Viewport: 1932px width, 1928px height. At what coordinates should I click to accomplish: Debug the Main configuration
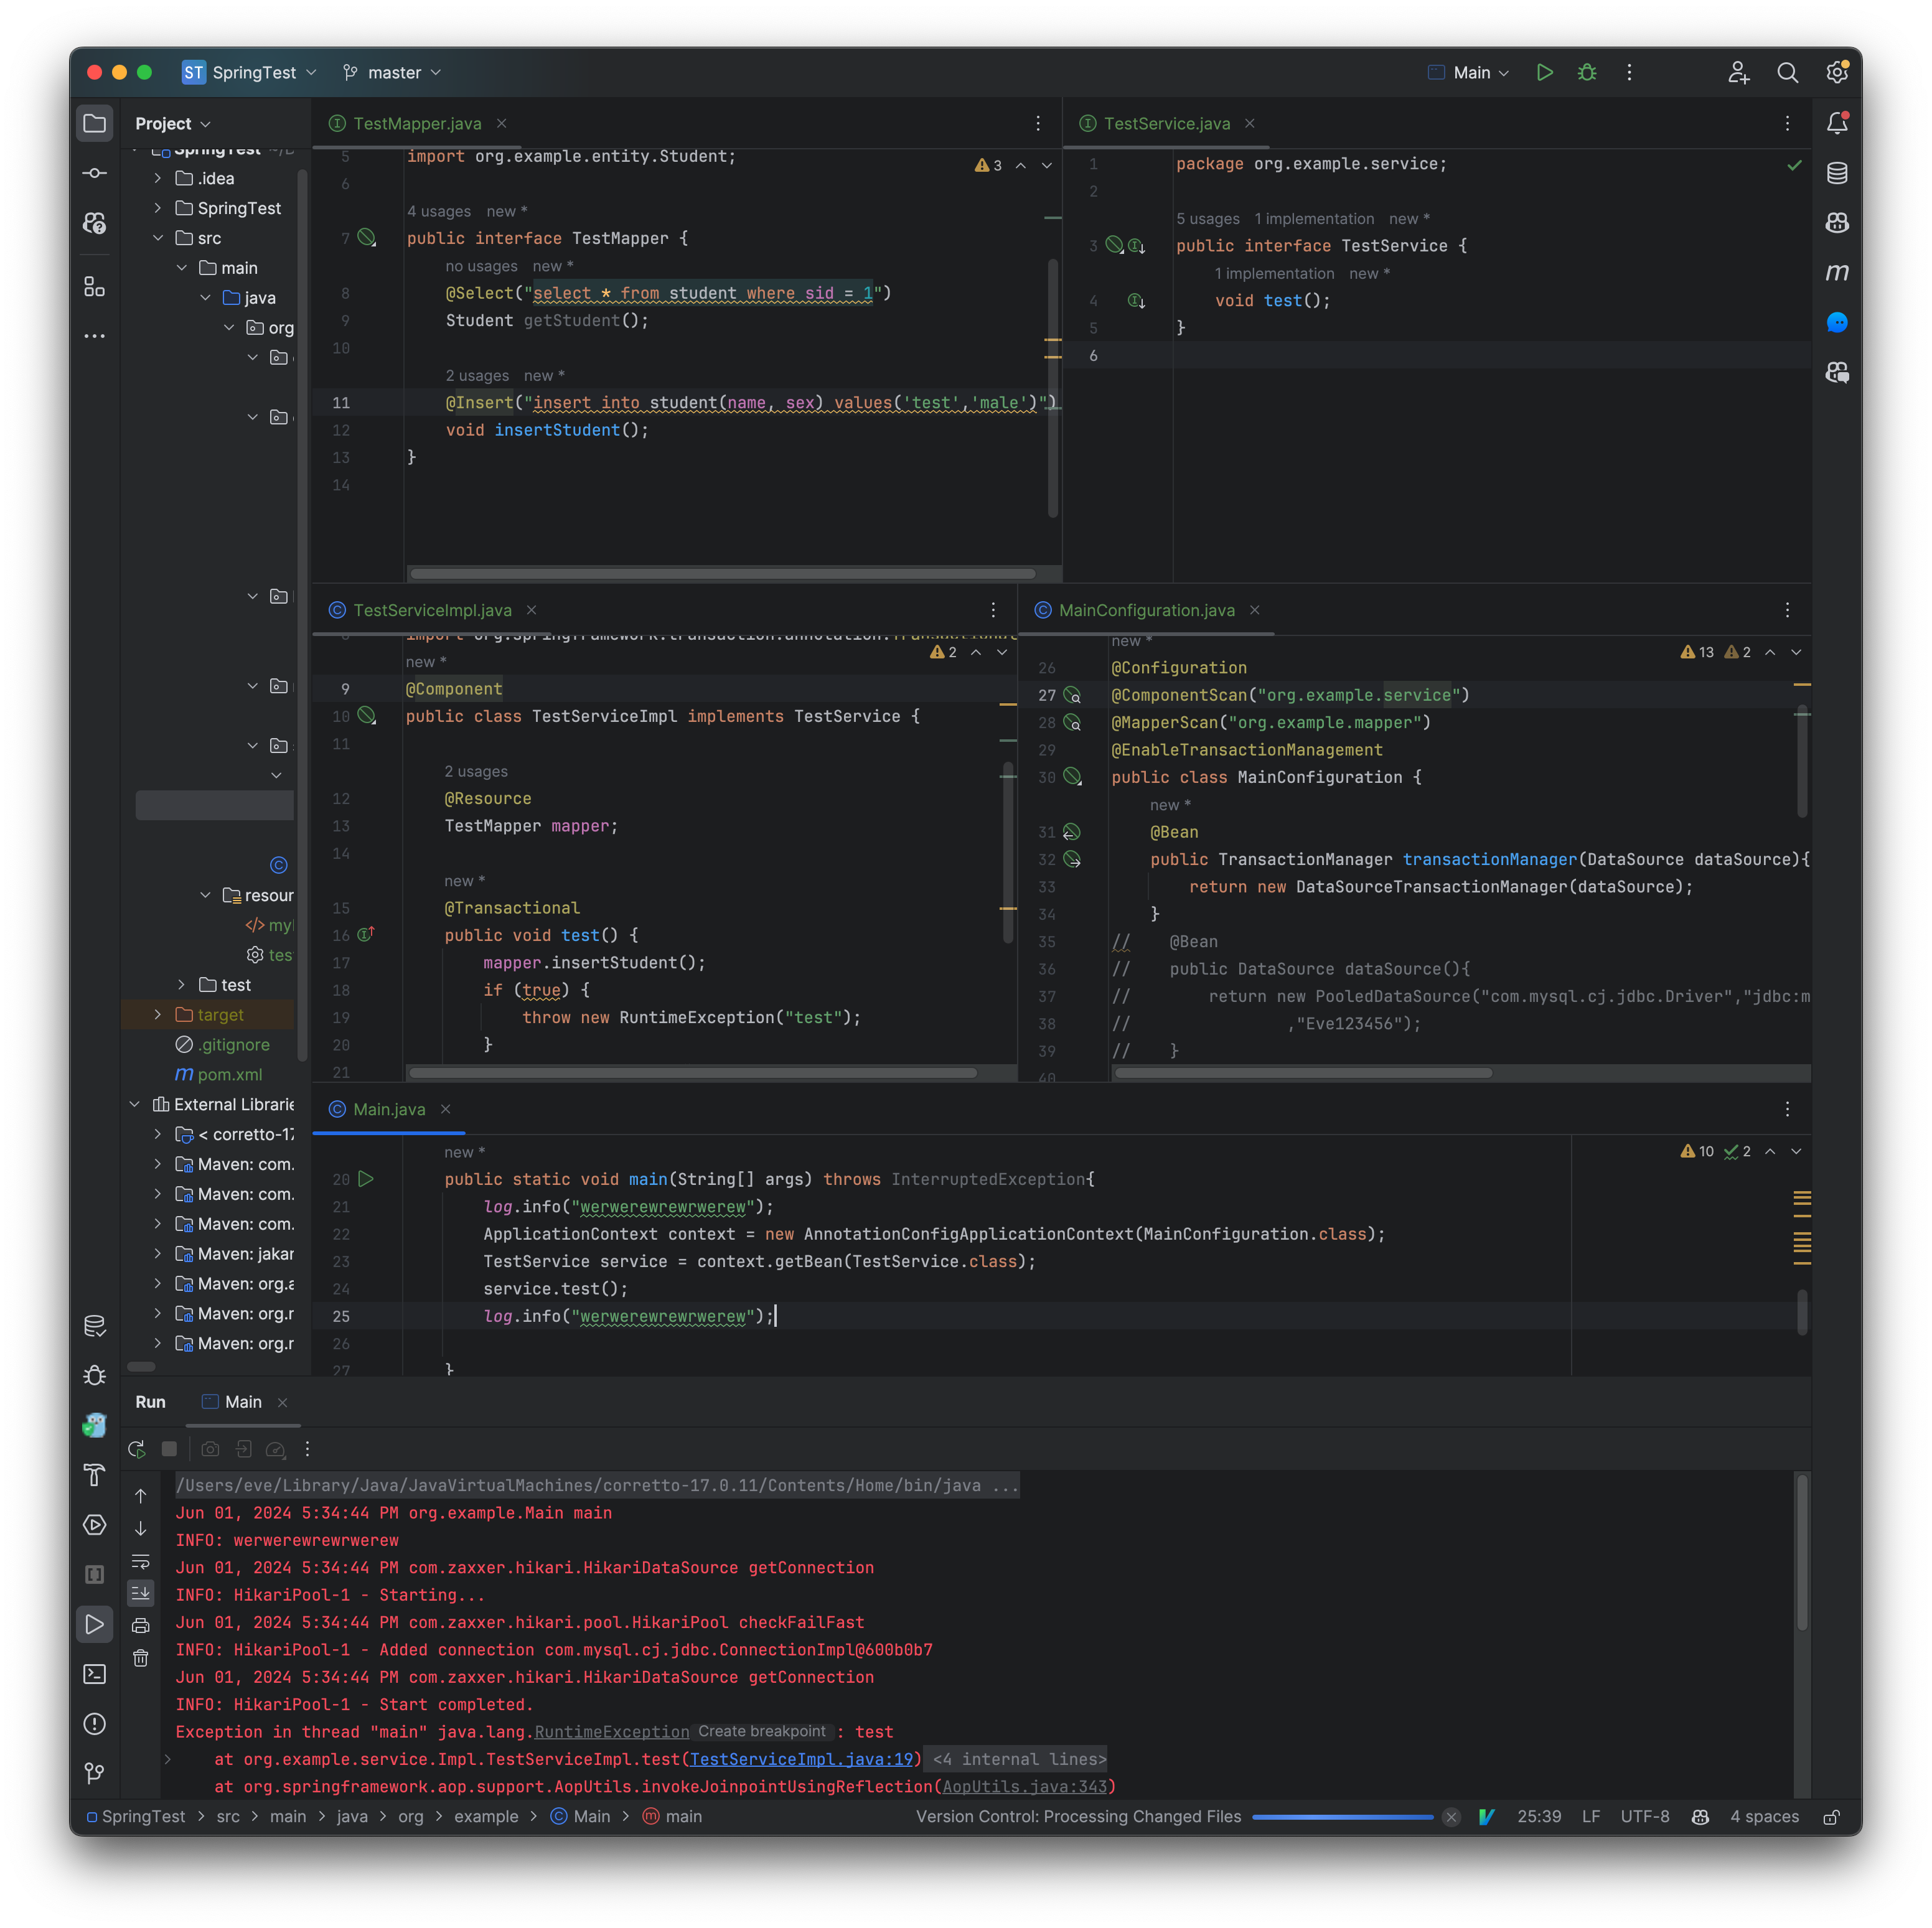(1587, 72)
